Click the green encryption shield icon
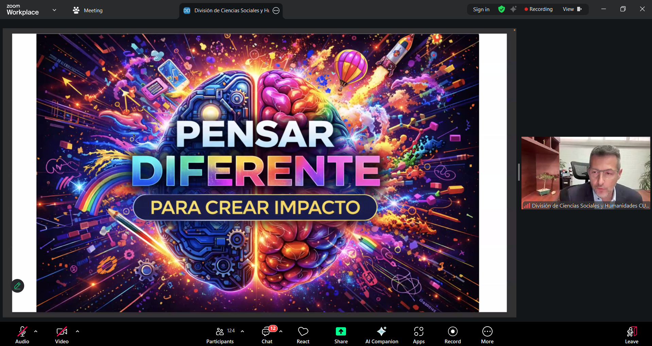This screenshot has width=652, height=346. click(501, 9)
